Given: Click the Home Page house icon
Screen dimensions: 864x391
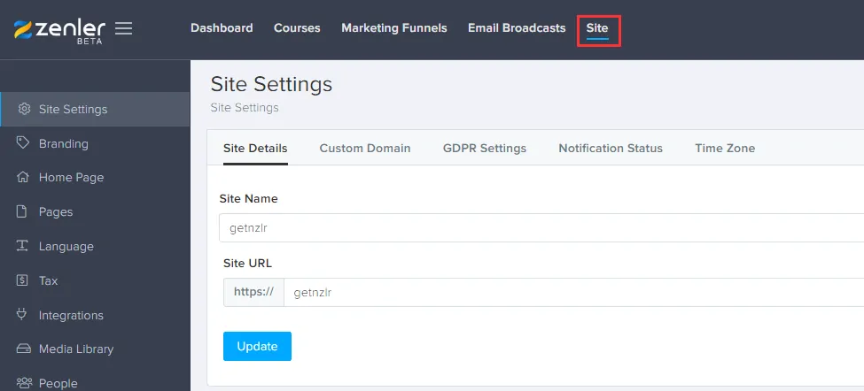Looking at the screenshot, I should (x=24, y=178).
